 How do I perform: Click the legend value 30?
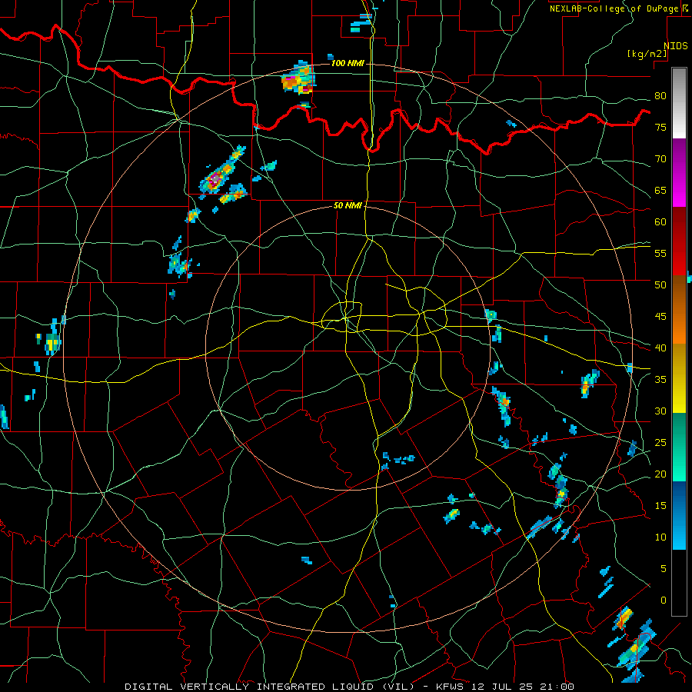pos(660,411)
